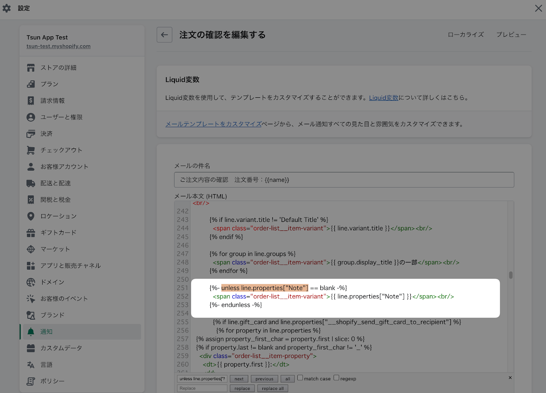Click the billing information receipt icon
Viewport: 546px width, 393px height.
point(31,101)
